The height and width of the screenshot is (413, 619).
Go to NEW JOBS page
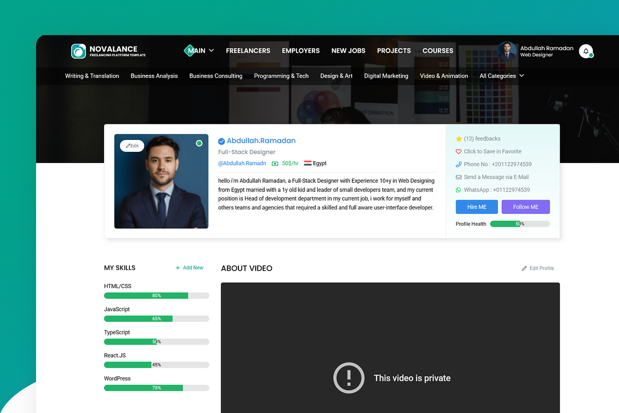[x=348, y=51]
